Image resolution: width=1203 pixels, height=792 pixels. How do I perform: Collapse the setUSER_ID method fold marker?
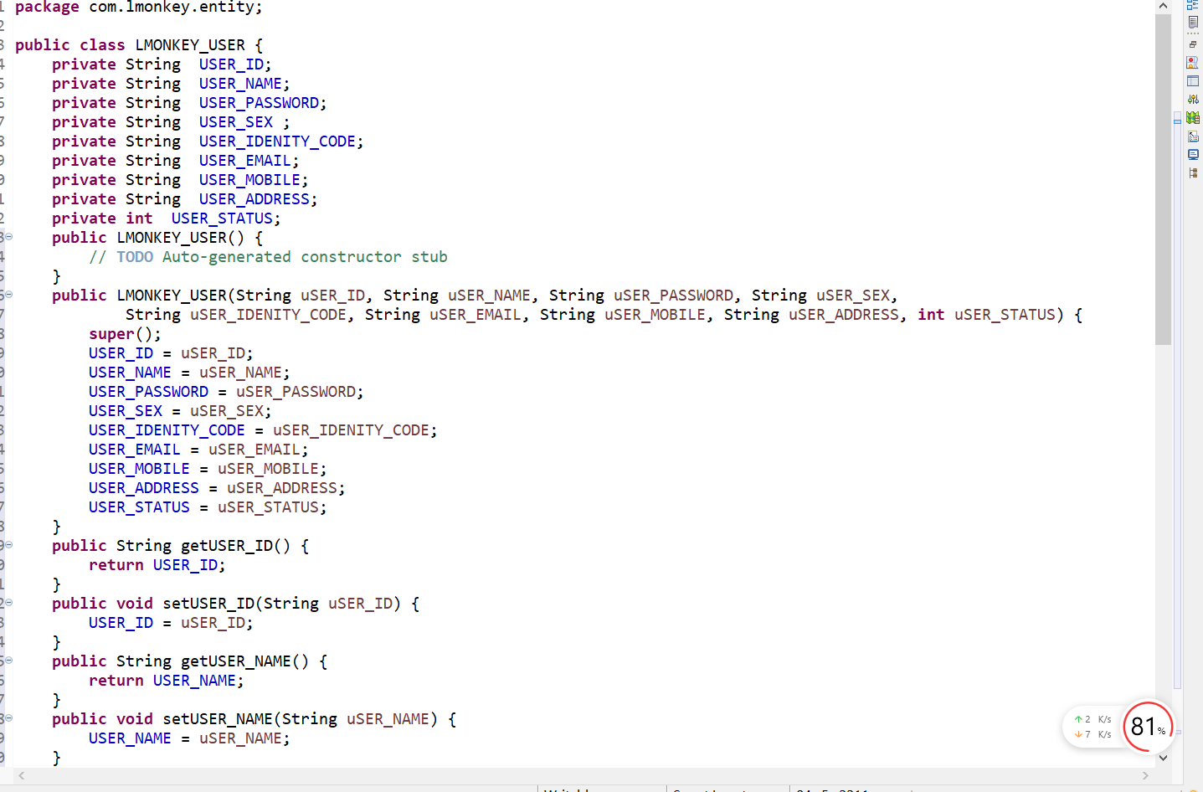click(x=8, y=603)
